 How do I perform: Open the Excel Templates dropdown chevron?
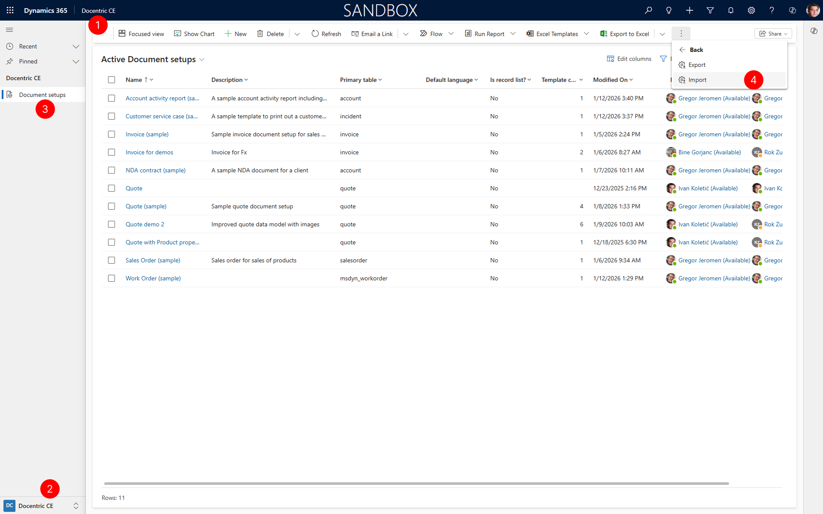587,34
